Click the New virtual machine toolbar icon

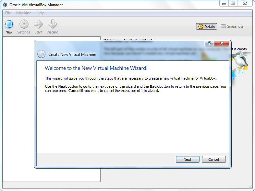[9, 24]
